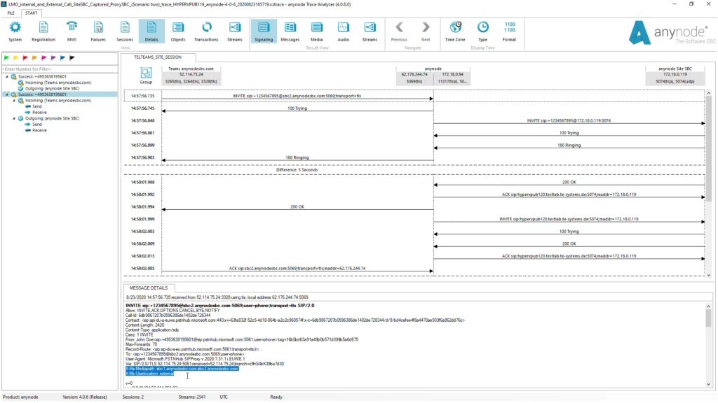Select the 100 Trying message at 14:57:56.745
The image size is (718, 403).
tap(297, 108)
